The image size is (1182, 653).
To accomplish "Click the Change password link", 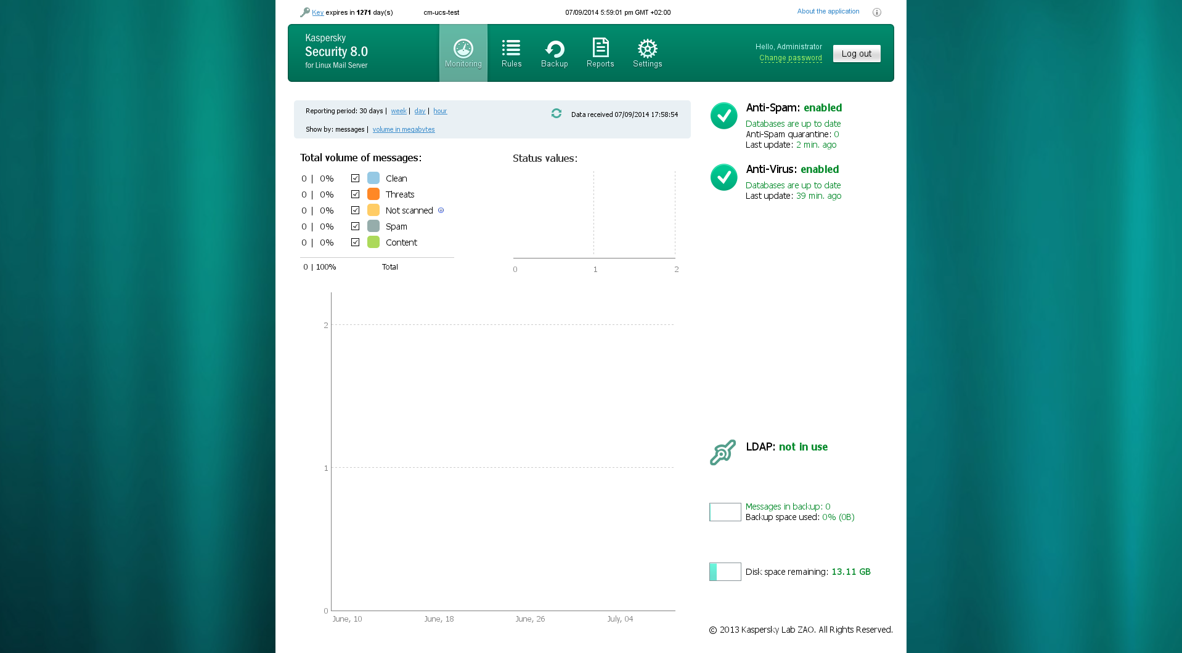I will (x=790, y=58).
